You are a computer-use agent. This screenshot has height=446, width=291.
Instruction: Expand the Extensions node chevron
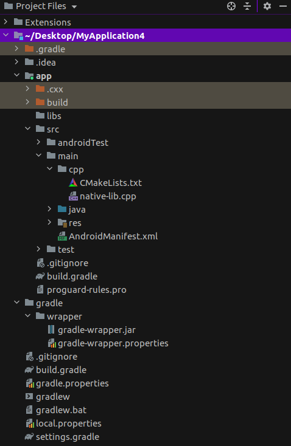6,22
